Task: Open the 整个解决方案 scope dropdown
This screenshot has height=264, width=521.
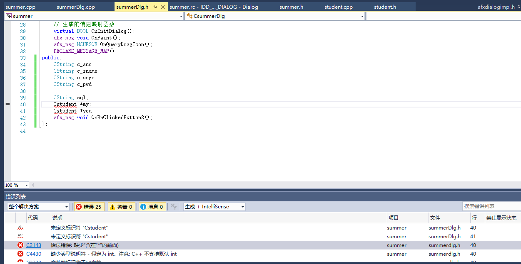Action: click(x=38, y=207)
